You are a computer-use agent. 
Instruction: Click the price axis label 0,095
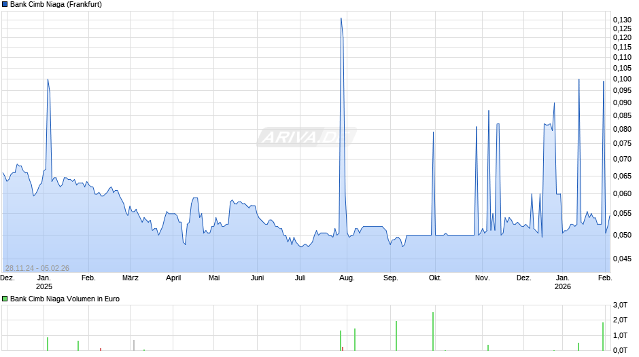[x=622, y=90]
